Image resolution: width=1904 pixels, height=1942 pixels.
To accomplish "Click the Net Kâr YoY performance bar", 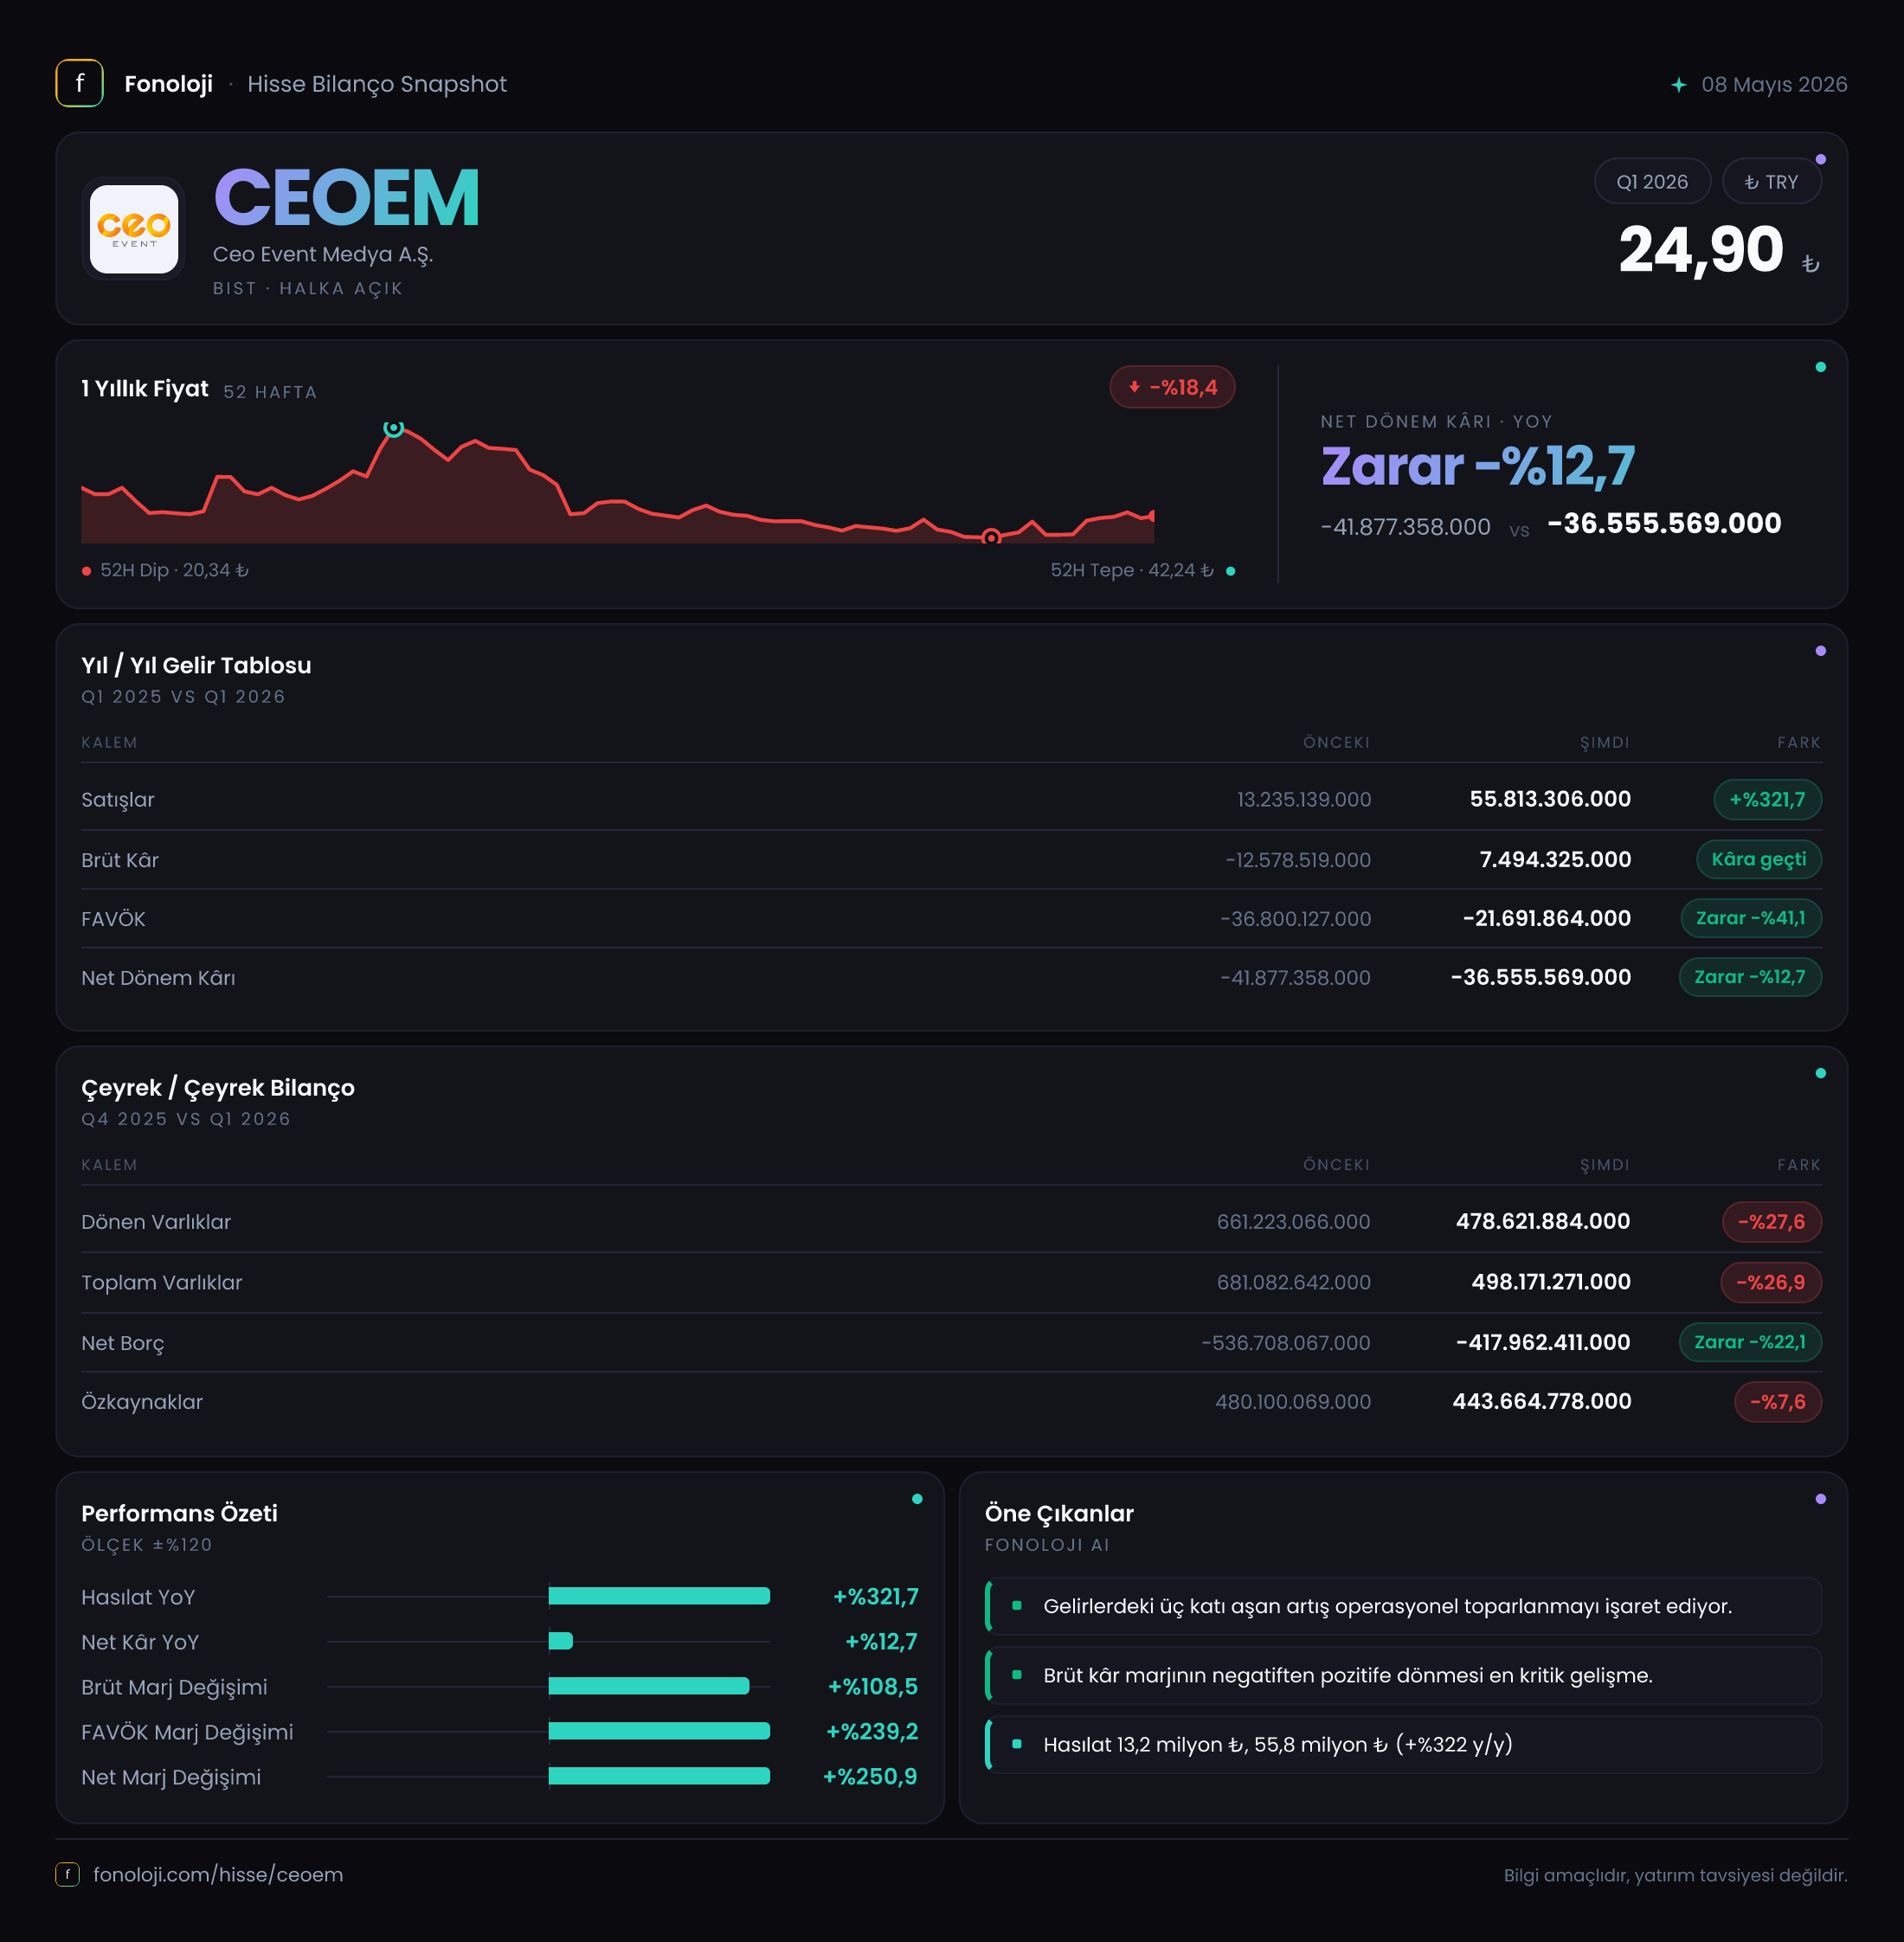I will click(x=561, y=1641).
